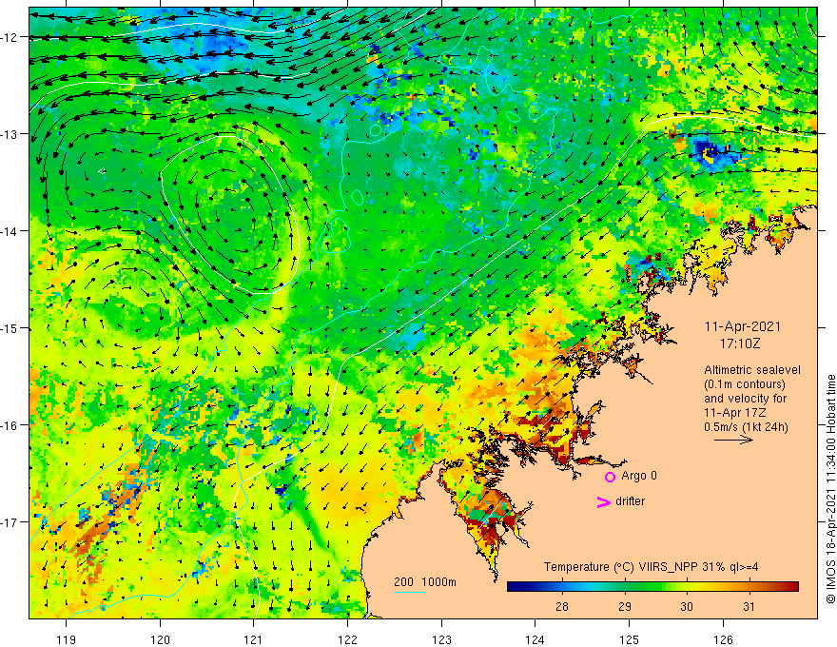Viewport: 837px width, 647px height.
Task: Click the '0.5m/s (1kt 24h)' text
Action: click(x=746, y=426)
